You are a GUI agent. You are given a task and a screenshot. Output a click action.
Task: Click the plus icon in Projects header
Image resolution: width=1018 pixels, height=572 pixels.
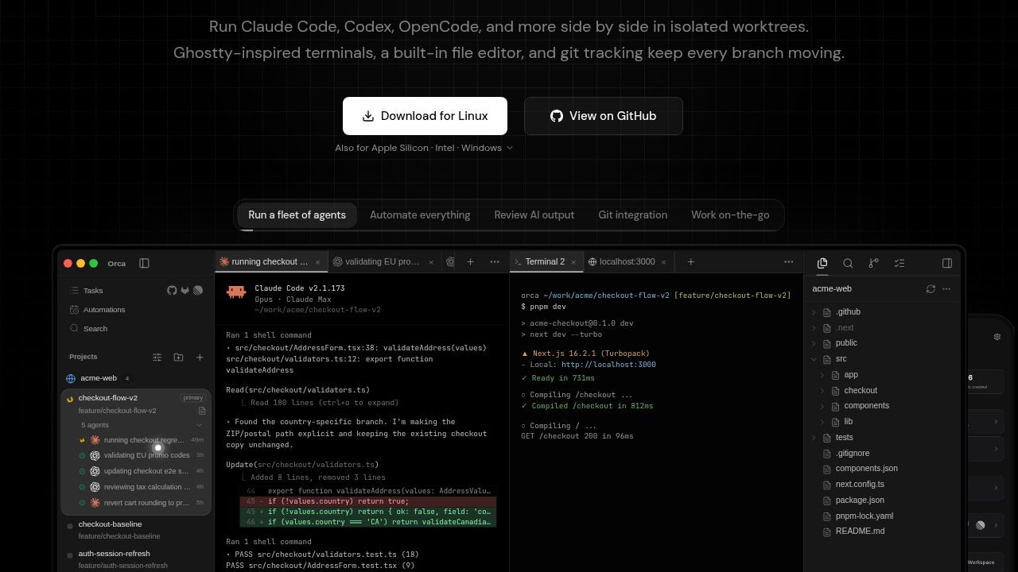click(x=200, y=357)
